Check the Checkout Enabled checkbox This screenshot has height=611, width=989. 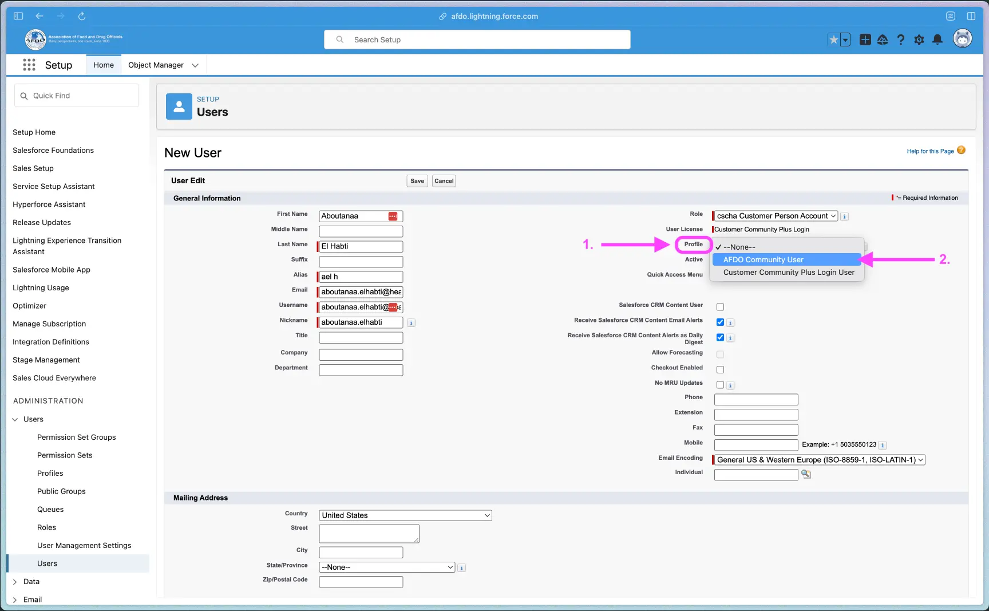[720, 369]
